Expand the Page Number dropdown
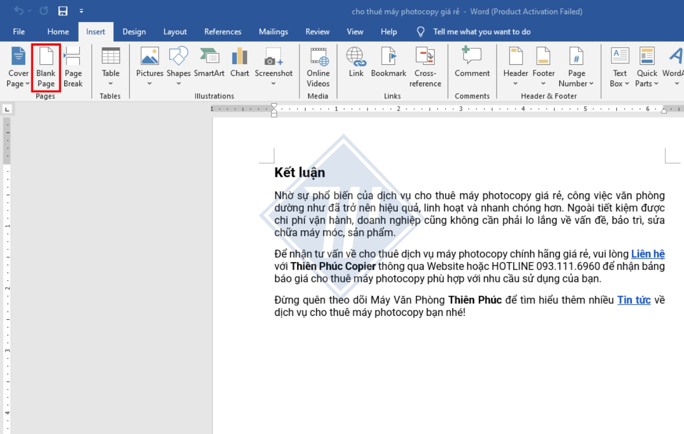The image size is (684, 434). pyautogui.click(x=576, y=84)
